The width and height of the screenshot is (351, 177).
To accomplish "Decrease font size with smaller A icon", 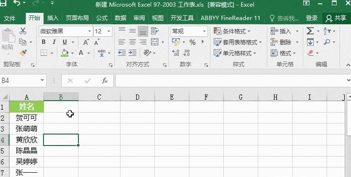I will point(97,42).
